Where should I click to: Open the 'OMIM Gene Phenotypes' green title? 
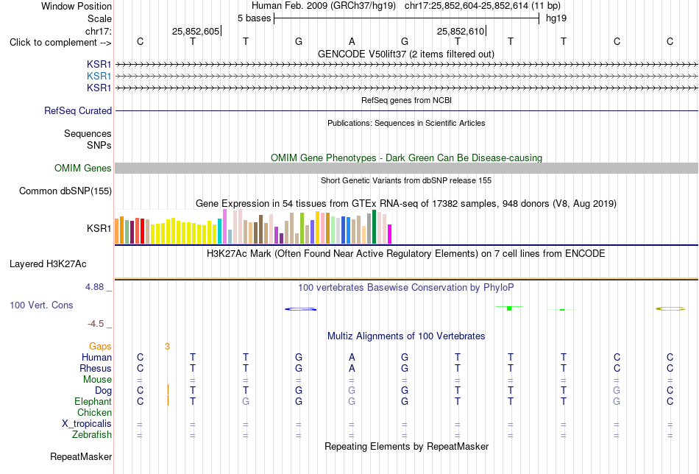coord(407,158)
